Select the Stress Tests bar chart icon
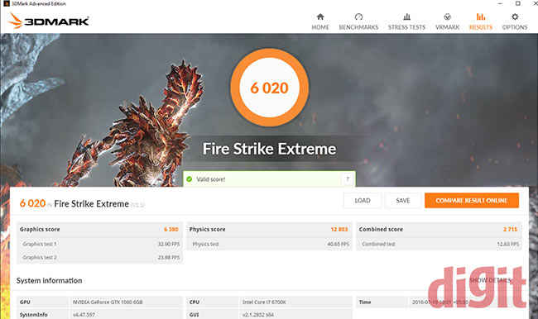Screen dimensions: 538x319 click(x=406, y=17)
